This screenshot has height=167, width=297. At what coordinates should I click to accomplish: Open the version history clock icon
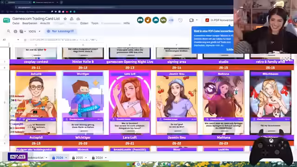click(x=180, y=20)
